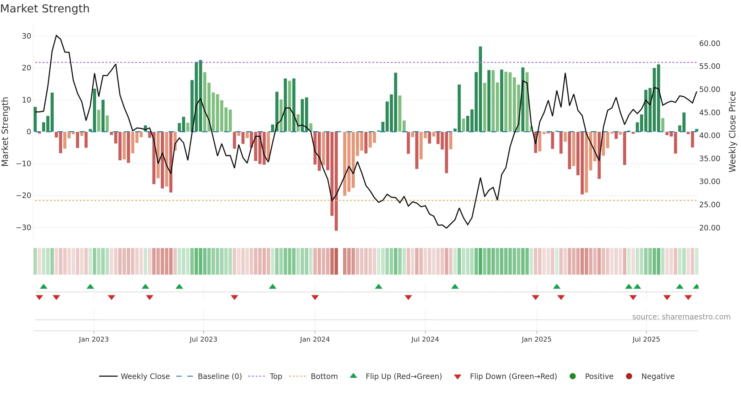741x417 pixels.
Task: Click the Flip Down marker on Jan 2024 gridline
Action: point(315,297)
